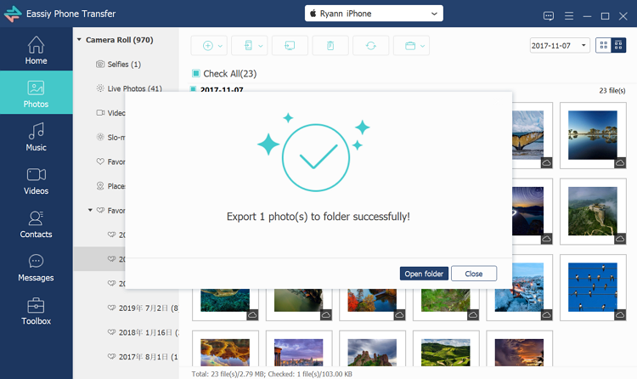Expand the add photos dropdown arrow
Screen dimensions: 637x379
(220, 46)
